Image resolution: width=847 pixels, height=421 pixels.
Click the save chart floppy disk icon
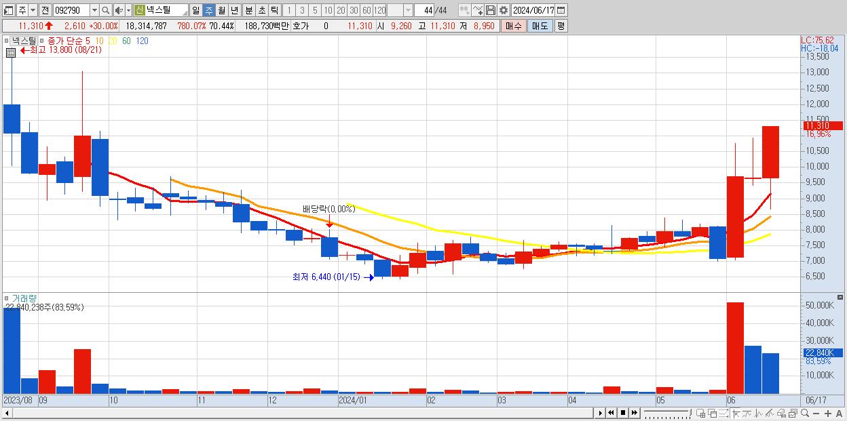tap(491, 10)
